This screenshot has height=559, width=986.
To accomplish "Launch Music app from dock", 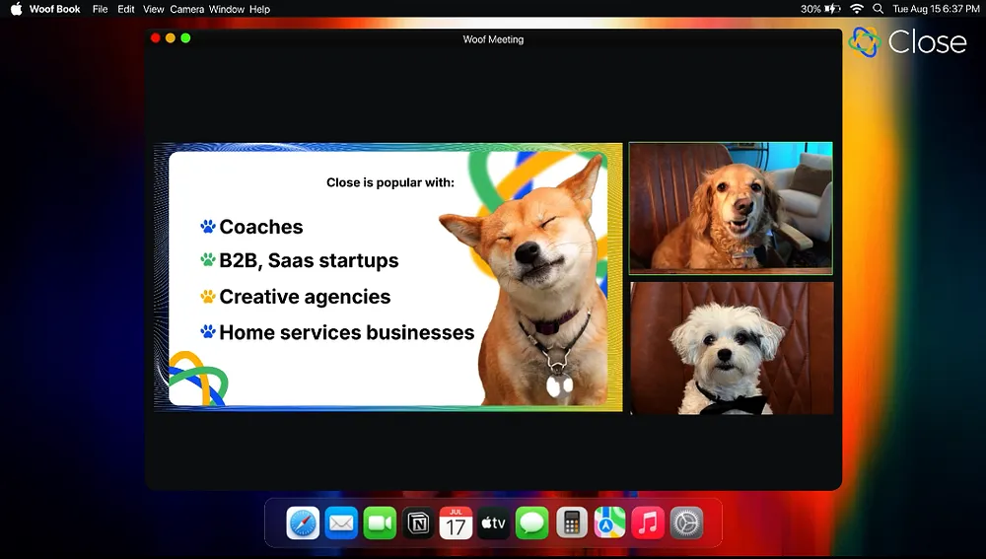I will [x=648, y=523].
